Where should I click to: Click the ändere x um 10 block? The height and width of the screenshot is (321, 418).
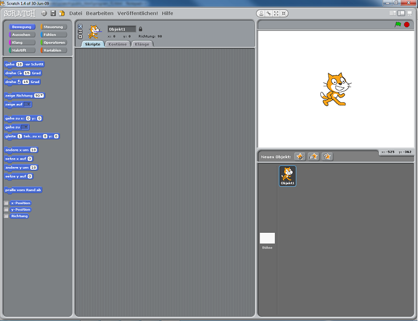pos(21,150)
